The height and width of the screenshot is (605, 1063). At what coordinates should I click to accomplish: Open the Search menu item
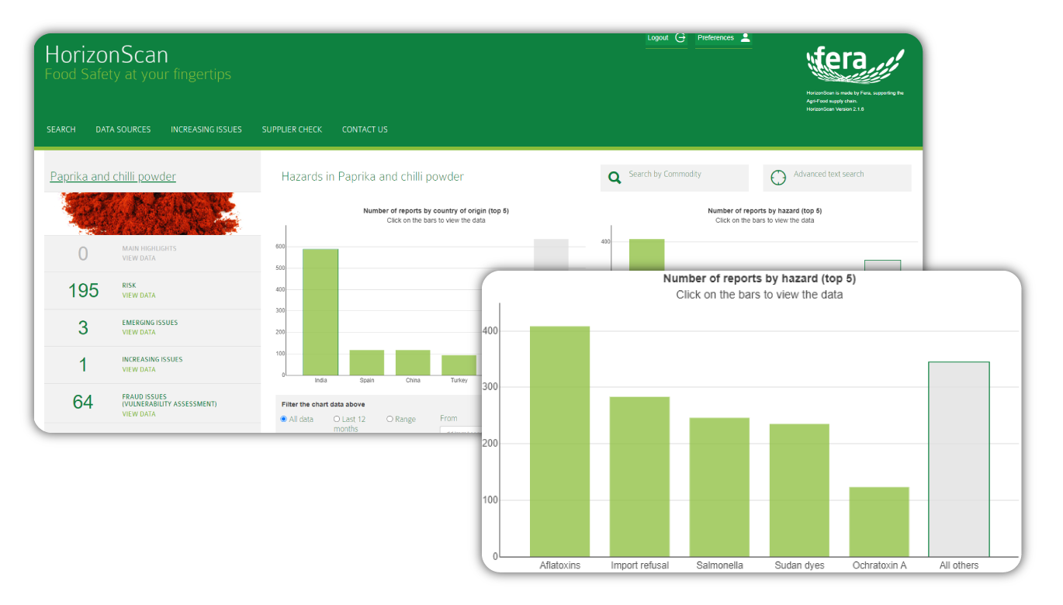click(x=61, y=130)
